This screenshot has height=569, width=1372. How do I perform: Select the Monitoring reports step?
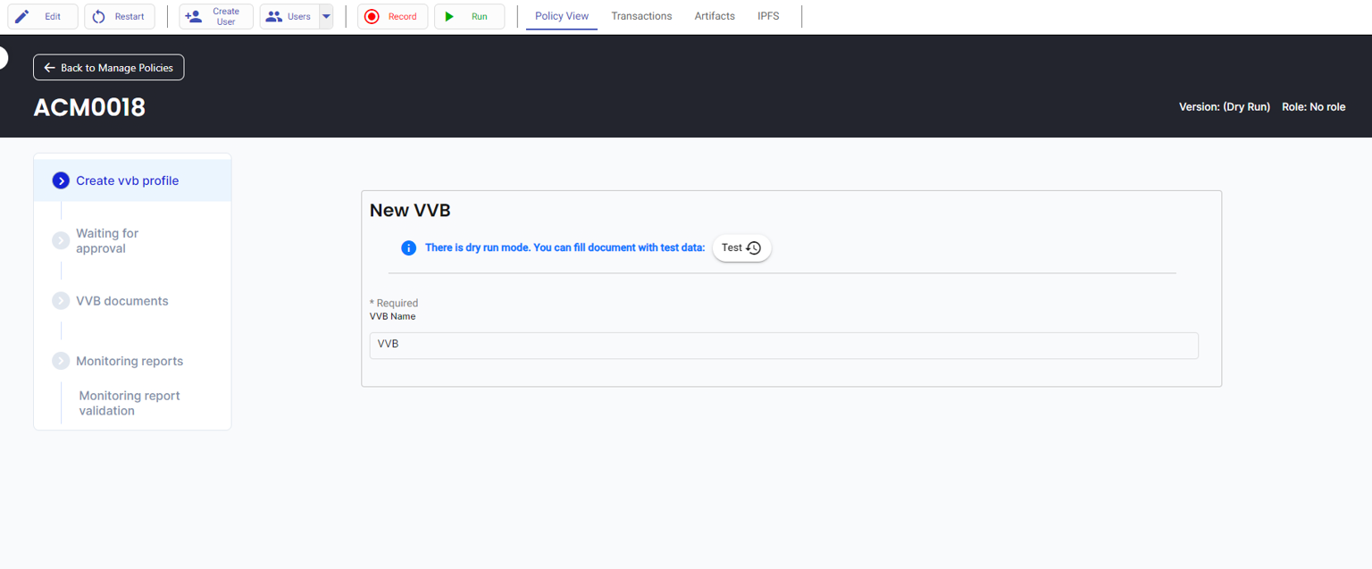pos(130,361)
